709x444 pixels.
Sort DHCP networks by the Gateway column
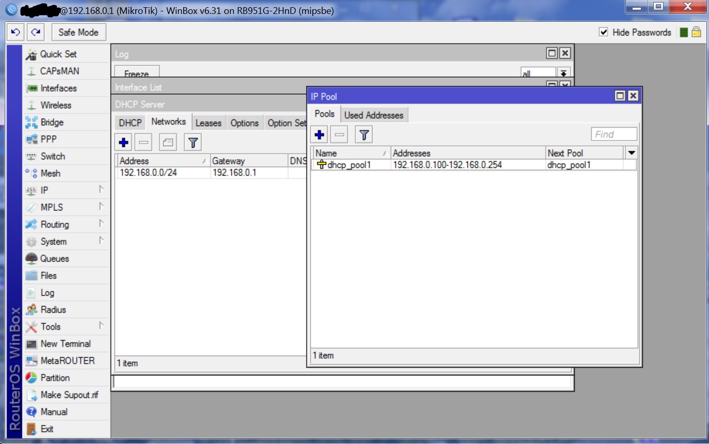[x=249, y=161]
